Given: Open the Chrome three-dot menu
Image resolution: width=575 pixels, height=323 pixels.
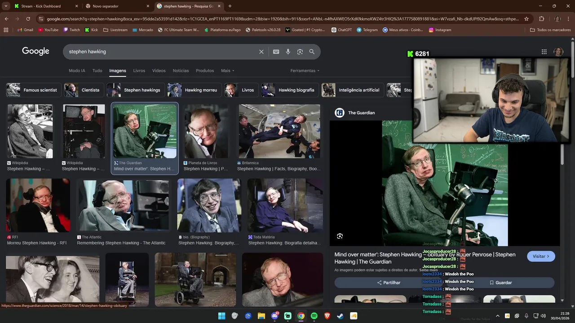Looking at the screenshot, I should tap(568, 19).
